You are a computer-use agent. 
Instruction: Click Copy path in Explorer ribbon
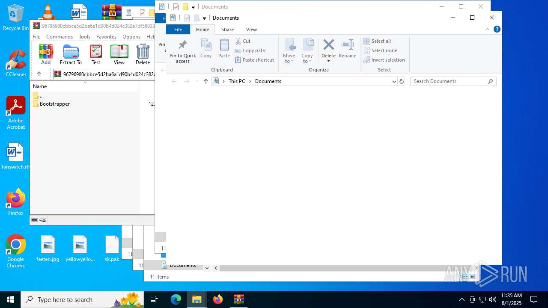pos(250,50)
